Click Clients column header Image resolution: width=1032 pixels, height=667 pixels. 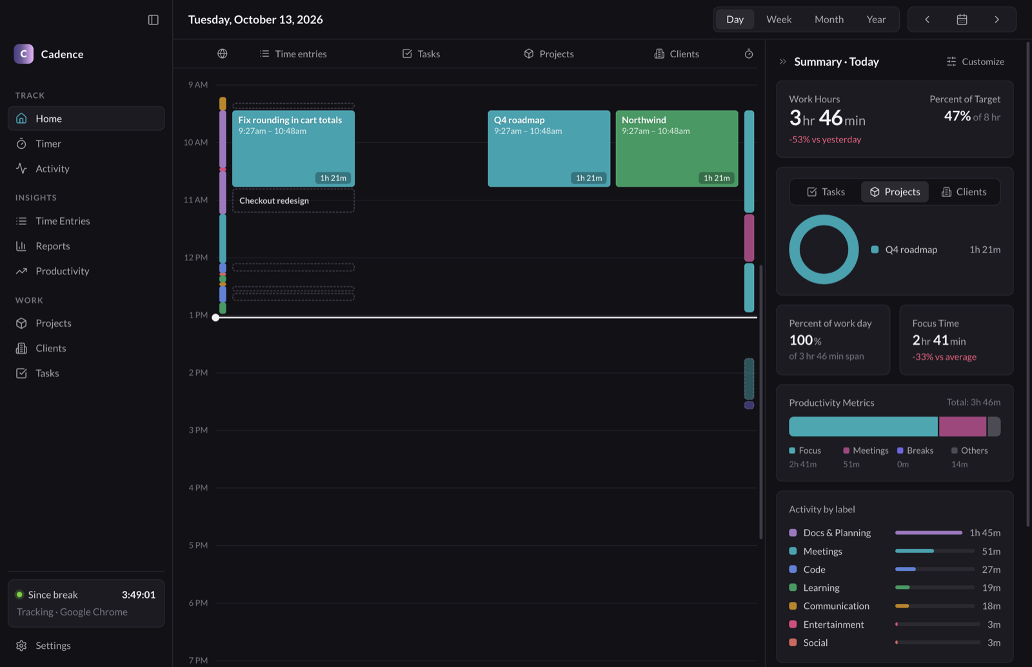coord(676,53)
